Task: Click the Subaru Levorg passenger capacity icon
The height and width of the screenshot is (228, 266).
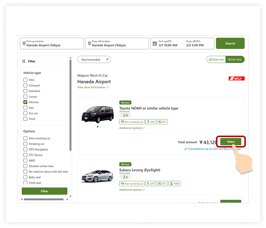Action: point(124,177)
